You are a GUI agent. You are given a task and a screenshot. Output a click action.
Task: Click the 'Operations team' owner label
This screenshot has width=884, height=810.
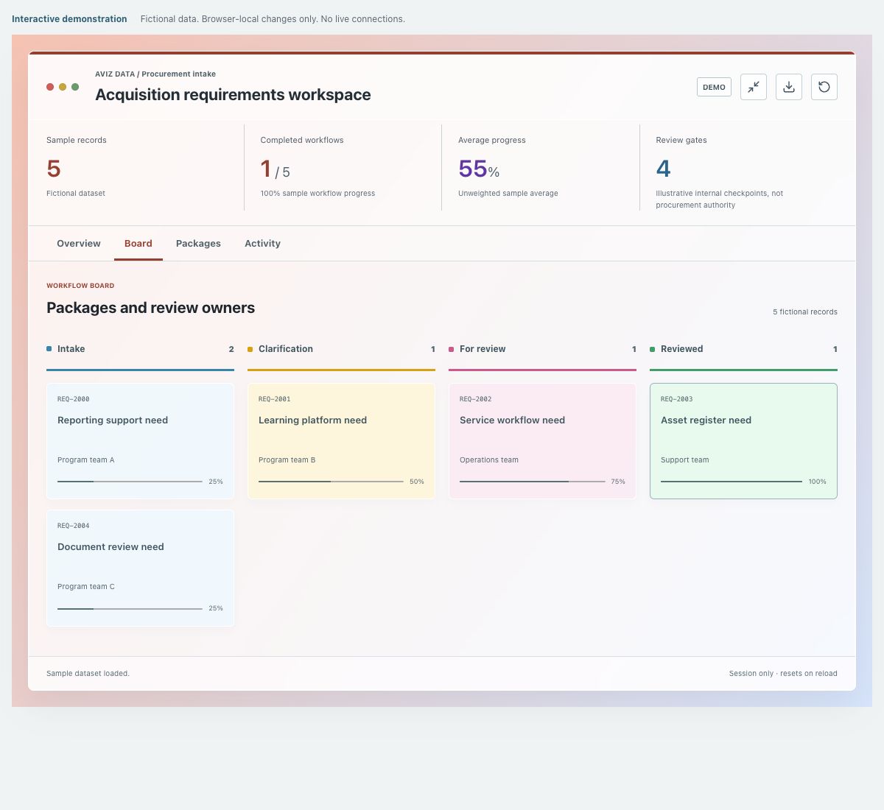(x=489, y=460)
